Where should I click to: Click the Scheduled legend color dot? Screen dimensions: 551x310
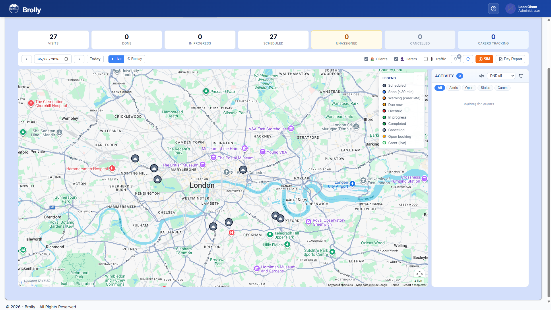pos(384,86)
